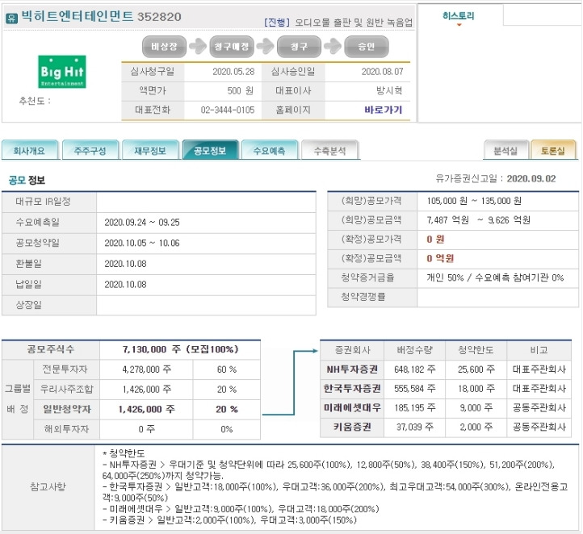
Task: Click 유가증권신고일 date 2020.09.02
Action: click(531, 178)
